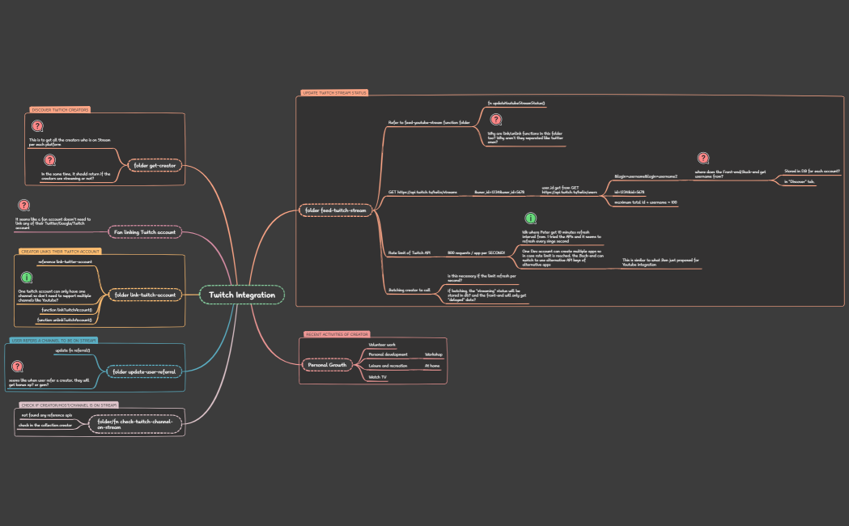Select the central 'Twitch Integration' node
The height and width of the screenshot is (526, 849).
(242, 295)
